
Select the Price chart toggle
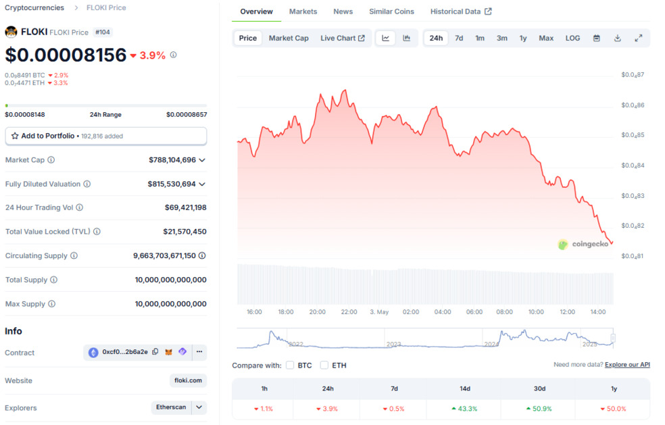click(x=247, y=38)
